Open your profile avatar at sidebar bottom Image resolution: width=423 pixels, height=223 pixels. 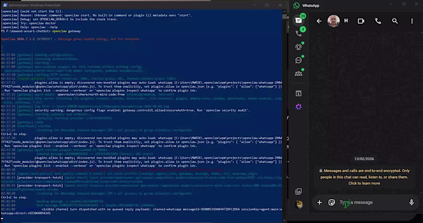tap(299, 205)
